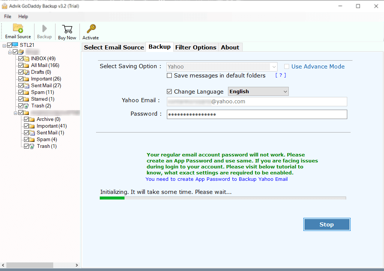Select the Sent Mail (27) folder label
Viewport: 384px width, 271px height.
pos(46,85)
